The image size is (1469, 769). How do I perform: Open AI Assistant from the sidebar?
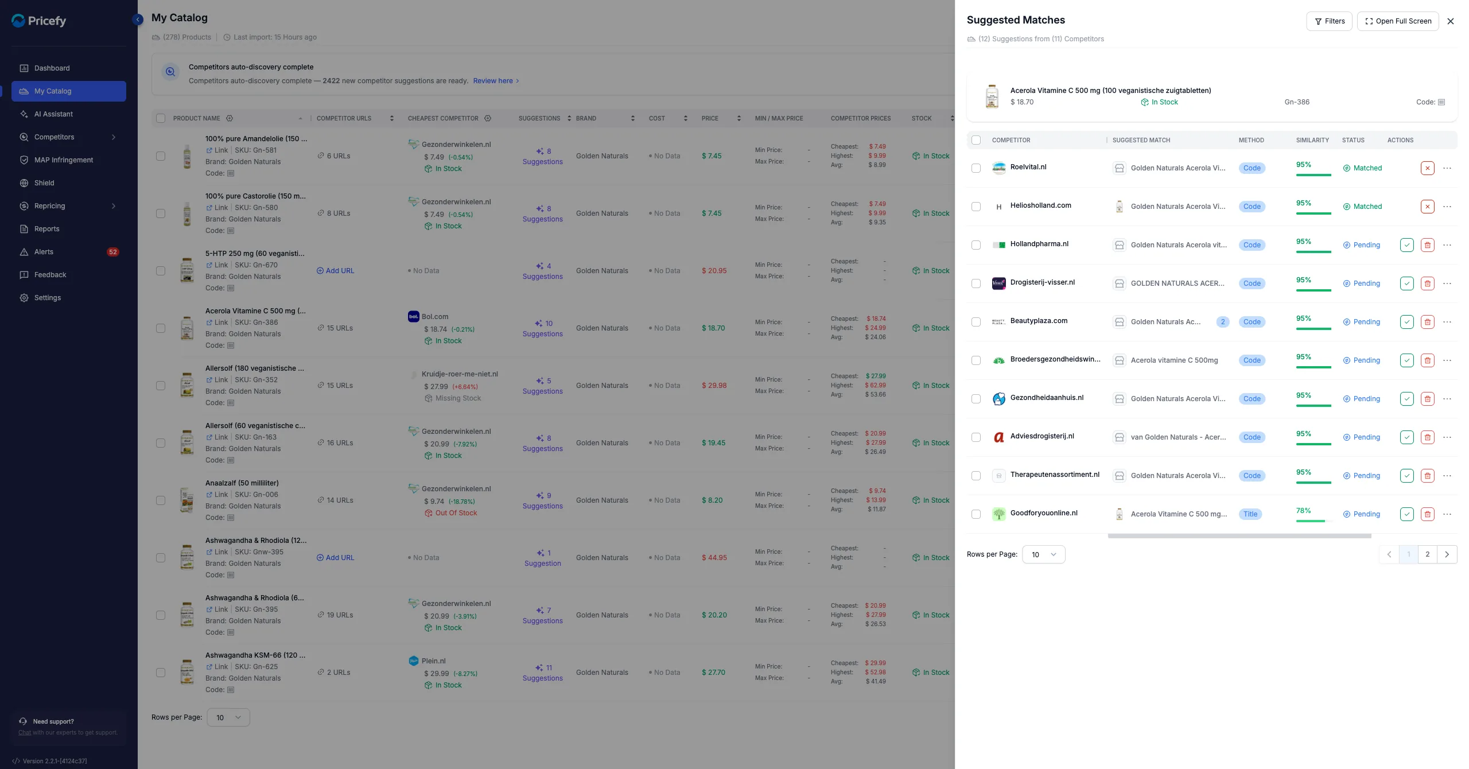tap(69, 114)
